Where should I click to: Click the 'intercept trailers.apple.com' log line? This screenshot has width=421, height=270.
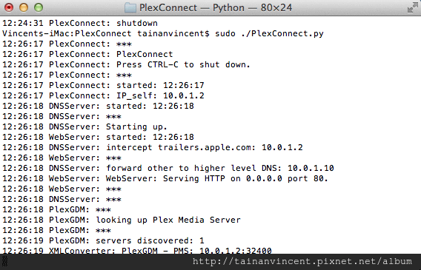[153, 147]
